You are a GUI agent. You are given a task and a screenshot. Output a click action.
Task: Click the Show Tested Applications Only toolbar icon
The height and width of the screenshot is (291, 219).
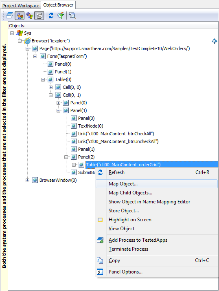[x=10, y=15]
